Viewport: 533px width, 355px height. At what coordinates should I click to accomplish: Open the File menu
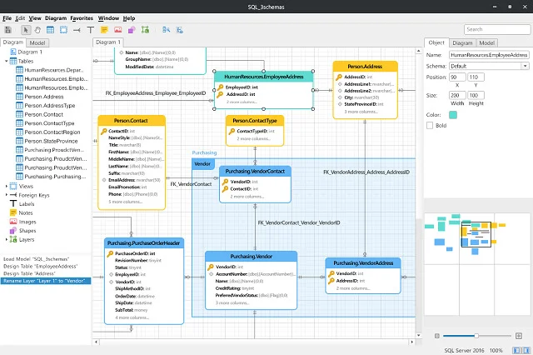(x=7, y=18)
